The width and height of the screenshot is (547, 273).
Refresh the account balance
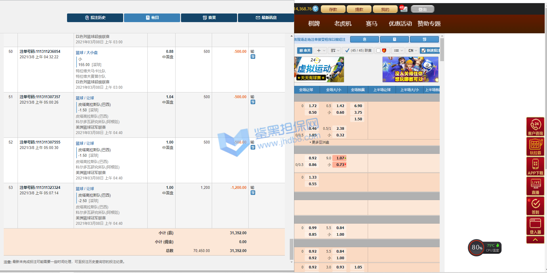(316, 9)
